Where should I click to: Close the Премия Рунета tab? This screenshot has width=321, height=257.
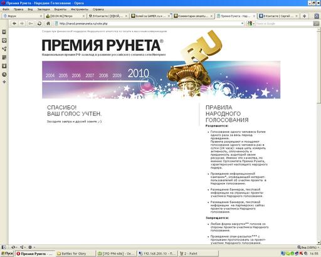pos(254,16)
